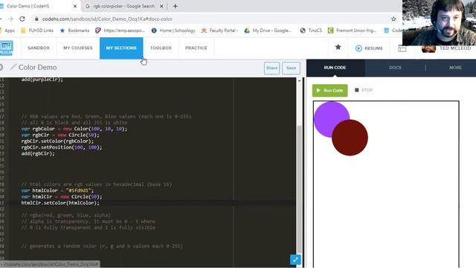Open the layout window icon near Resume

(x=402, y=48)
